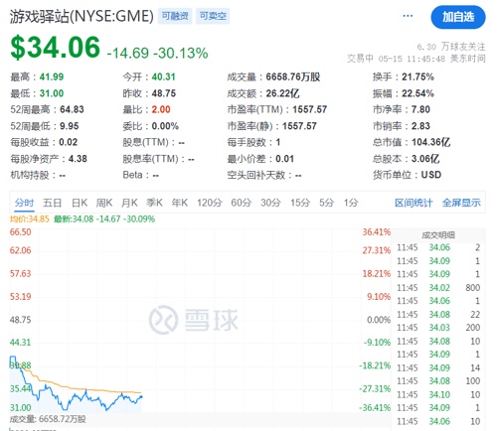Choose the 5分 interval

(x=326, y=203)
